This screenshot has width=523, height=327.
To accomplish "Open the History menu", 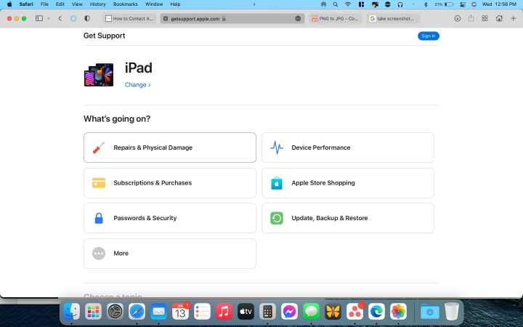I will click(x=98, y=4).
